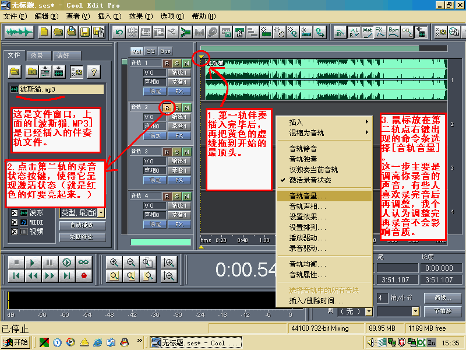Click the save session floppy disk icon
The width and height of the screenshot is (466, 350).
click(85, 32)
